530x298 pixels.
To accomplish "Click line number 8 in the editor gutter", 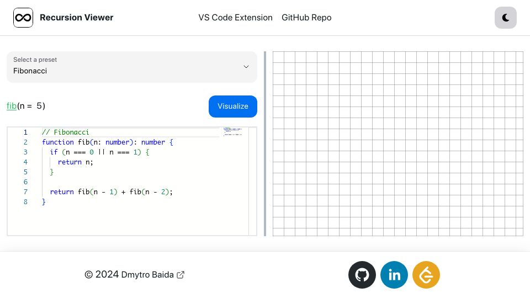I will point(25,202).
